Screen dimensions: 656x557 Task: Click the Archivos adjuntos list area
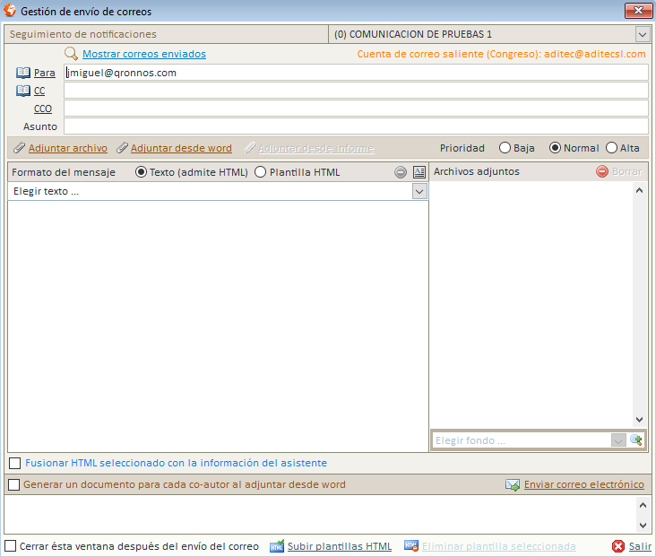tap(531, 304)
